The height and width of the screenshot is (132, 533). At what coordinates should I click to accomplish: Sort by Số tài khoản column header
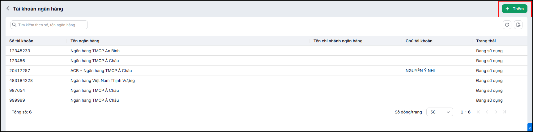pyautogui.click(x=21, y=41)
